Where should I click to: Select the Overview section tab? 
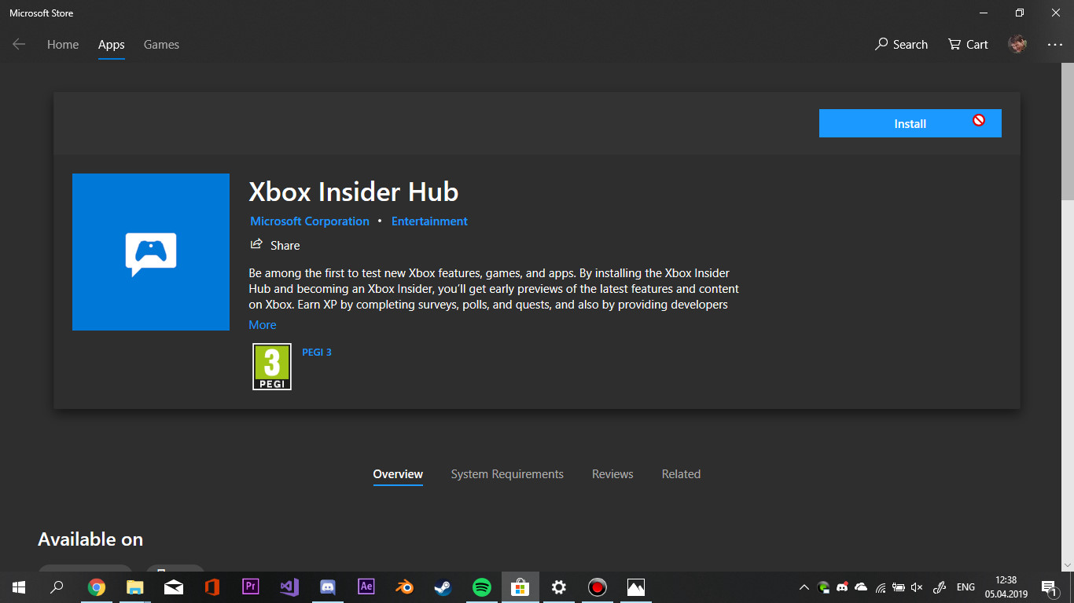pos(398,474)
